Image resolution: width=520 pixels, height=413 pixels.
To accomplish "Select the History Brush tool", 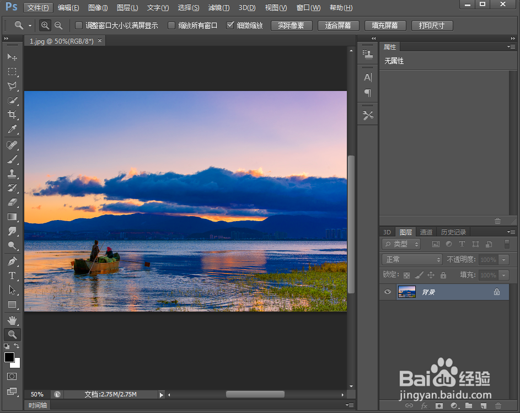I will pos(12,188).
